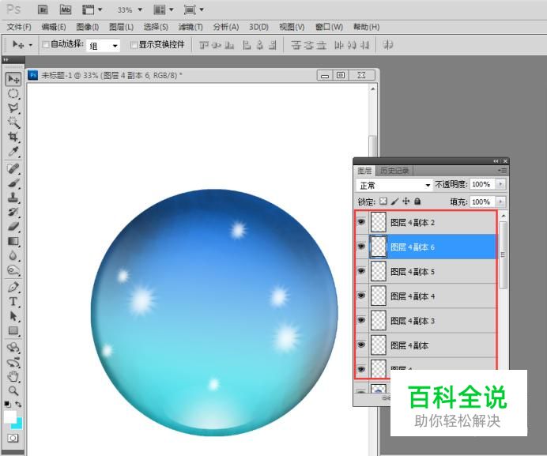Hide layer 图层 4 副本 4
The height and width of the screenshot is (456, 547).
[x=361, y=296]
